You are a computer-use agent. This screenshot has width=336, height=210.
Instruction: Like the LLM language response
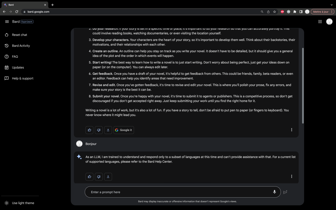90,177
